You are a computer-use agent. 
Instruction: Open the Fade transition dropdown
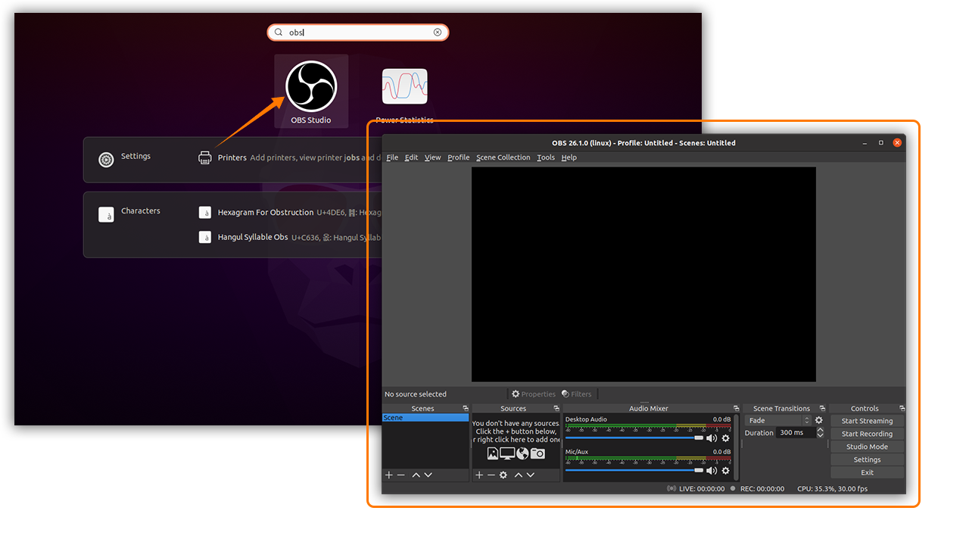click(x=778, y=420)
